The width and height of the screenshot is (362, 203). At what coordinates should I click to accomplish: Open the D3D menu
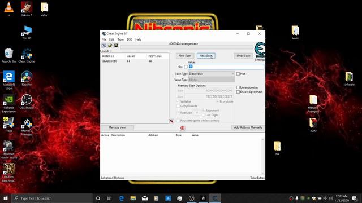(x=130, y=39)
